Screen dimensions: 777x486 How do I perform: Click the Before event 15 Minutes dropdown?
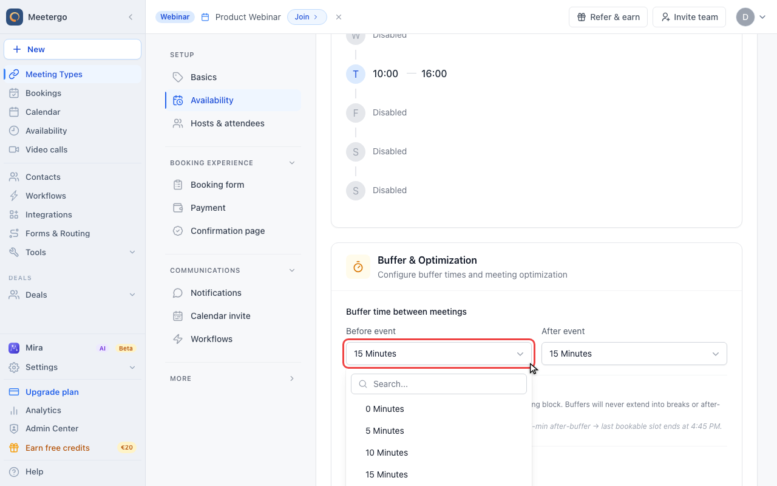pos(439,354)
